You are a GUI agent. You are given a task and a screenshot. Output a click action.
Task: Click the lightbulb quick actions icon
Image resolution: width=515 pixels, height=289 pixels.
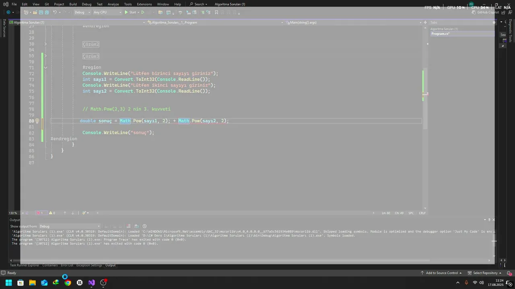pos(37,121)
